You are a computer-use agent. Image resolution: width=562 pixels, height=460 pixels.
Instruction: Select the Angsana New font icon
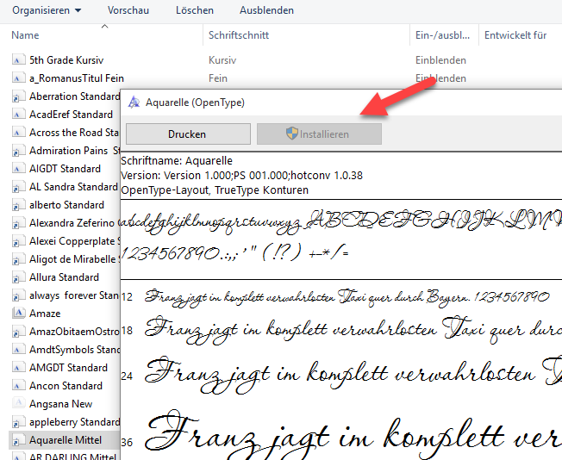(18, 404)
